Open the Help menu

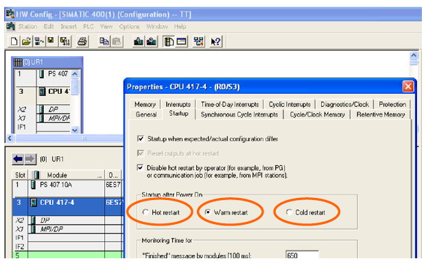180,27
